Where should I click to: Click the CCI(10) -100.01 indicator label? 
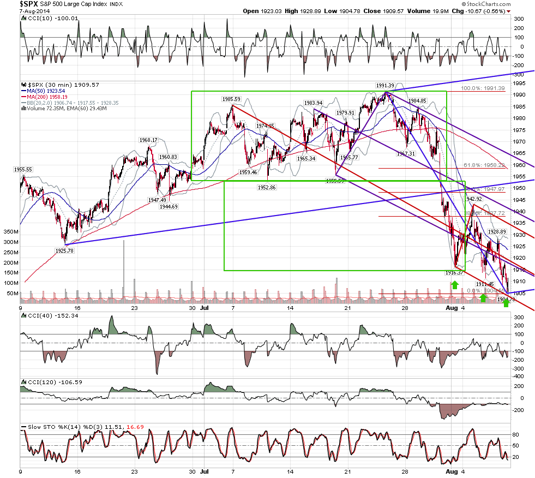click(x=53, y=19)
